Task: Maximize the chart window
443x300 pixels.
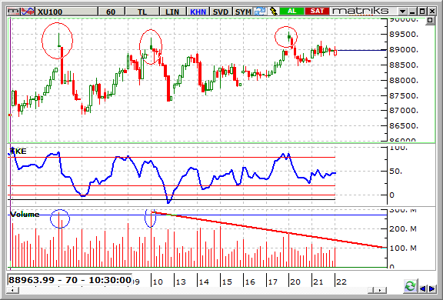Action: pos(422,12)
